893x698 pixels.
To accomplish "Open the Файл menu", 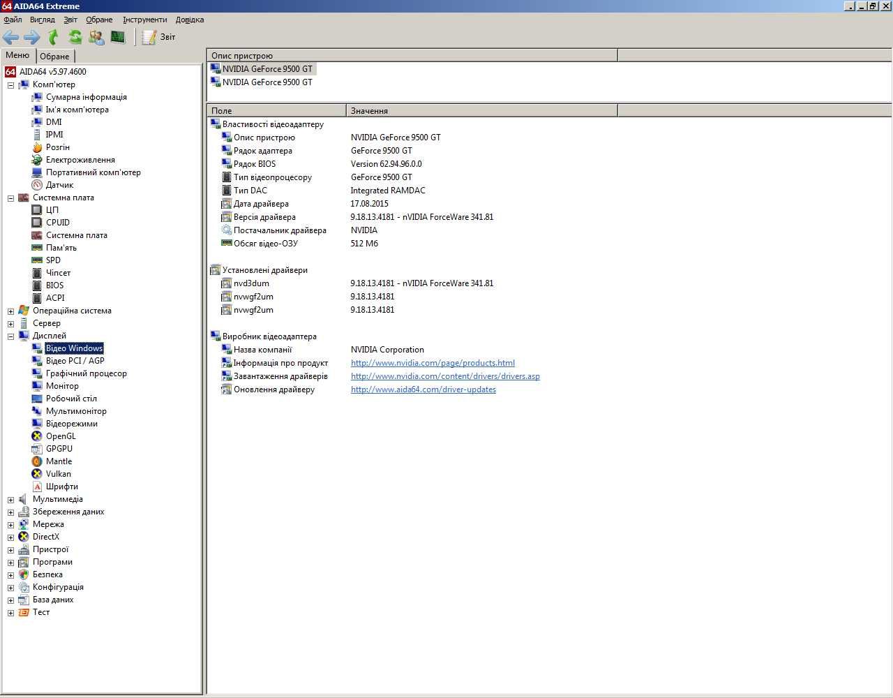I will [x=13, y=20].
